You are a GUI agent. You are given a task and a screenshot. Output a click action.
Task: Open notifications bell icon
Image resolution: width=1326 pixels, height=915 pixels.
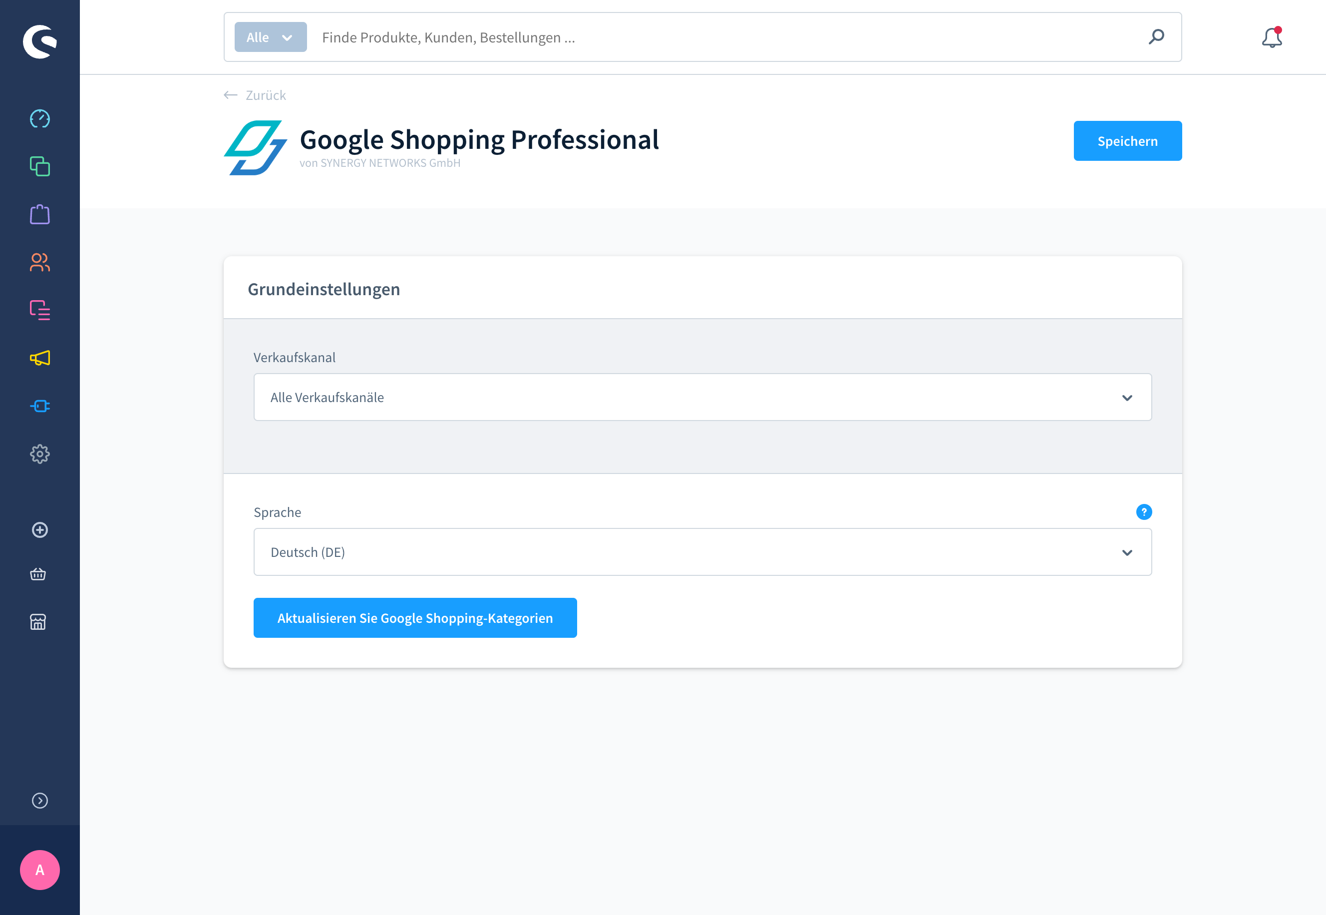pos(1272,37)
